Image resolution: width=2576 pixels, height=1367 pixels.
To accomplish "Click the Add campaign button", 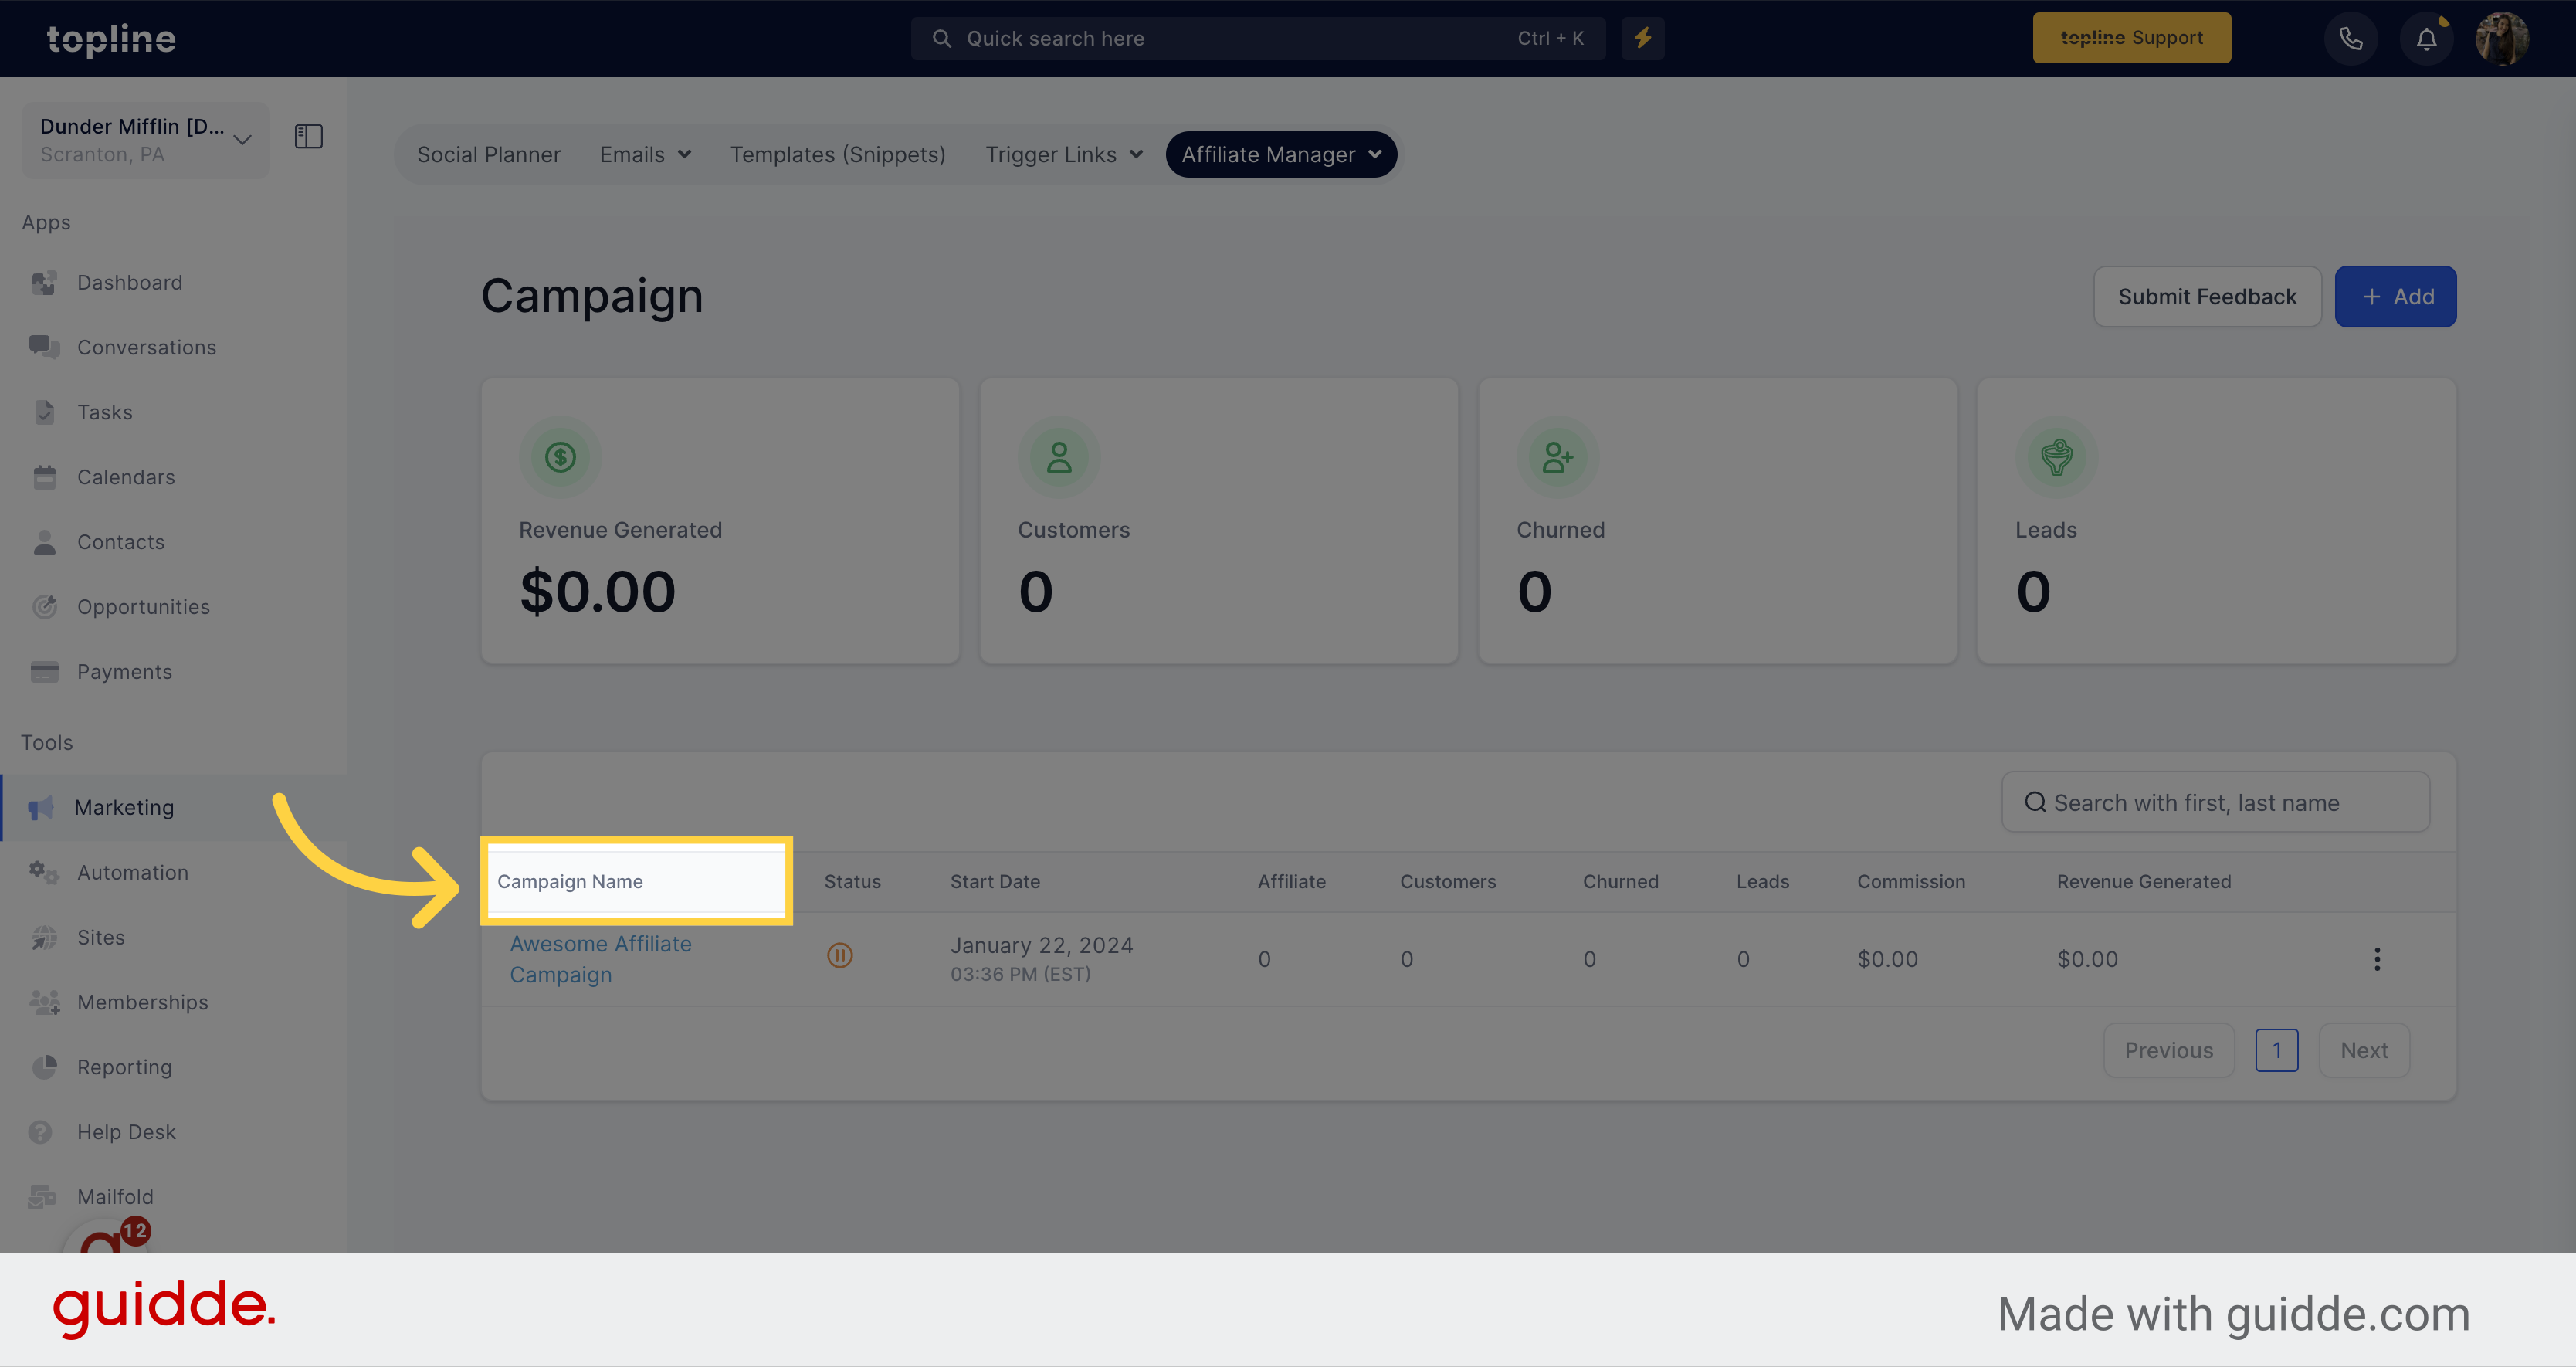I will click(2396, 297).
